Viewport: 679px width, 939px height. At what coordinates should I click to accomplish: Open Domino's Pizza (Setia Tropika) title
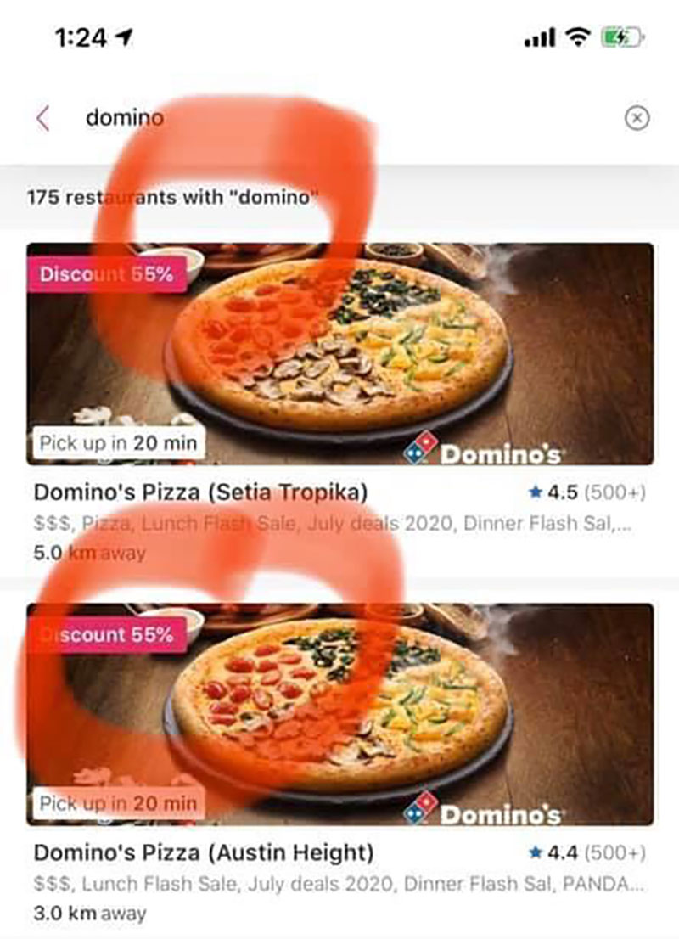[200, 492]
